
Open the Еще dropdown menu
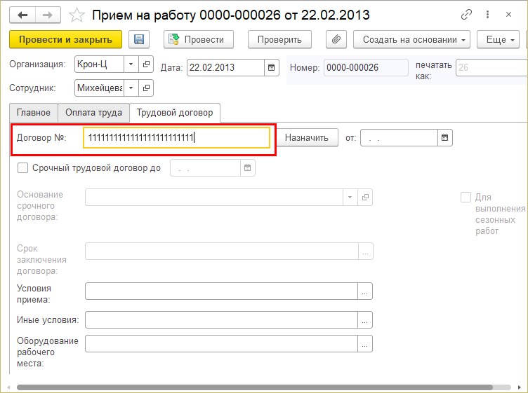[498, 39]
